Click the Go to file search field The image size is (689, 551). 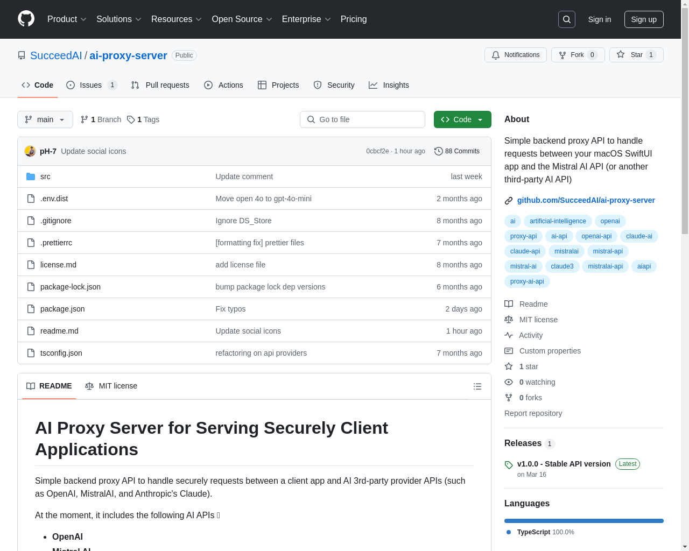[362, 119]
